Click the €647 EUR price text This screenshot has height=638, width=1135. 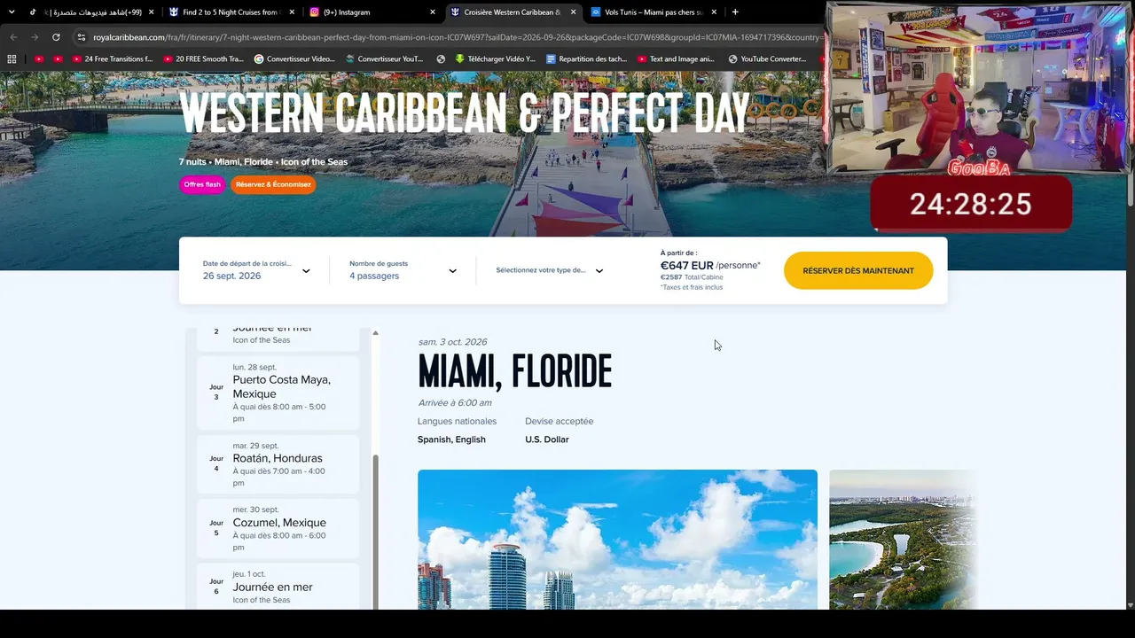687,265
